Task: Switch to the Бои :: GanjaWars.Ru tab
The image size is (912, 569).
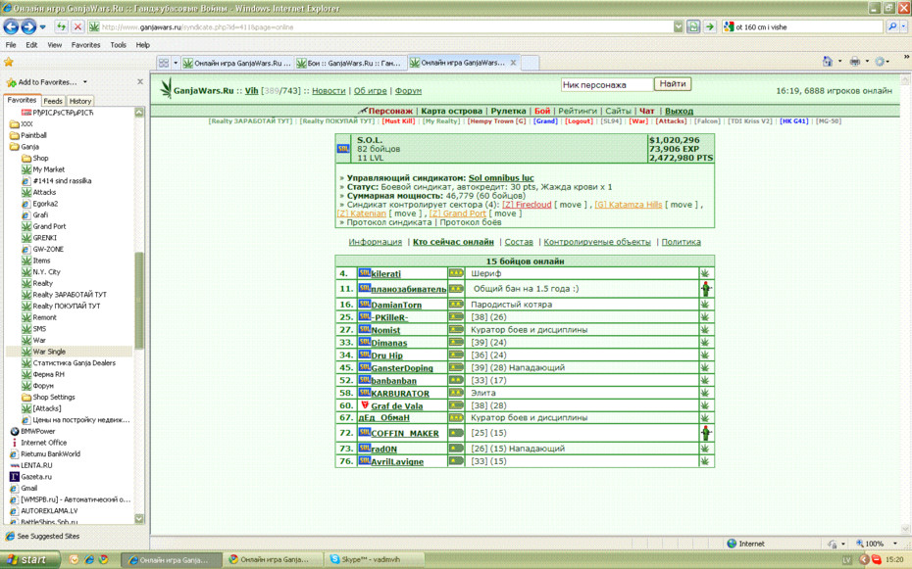Action: coord(349,63)
